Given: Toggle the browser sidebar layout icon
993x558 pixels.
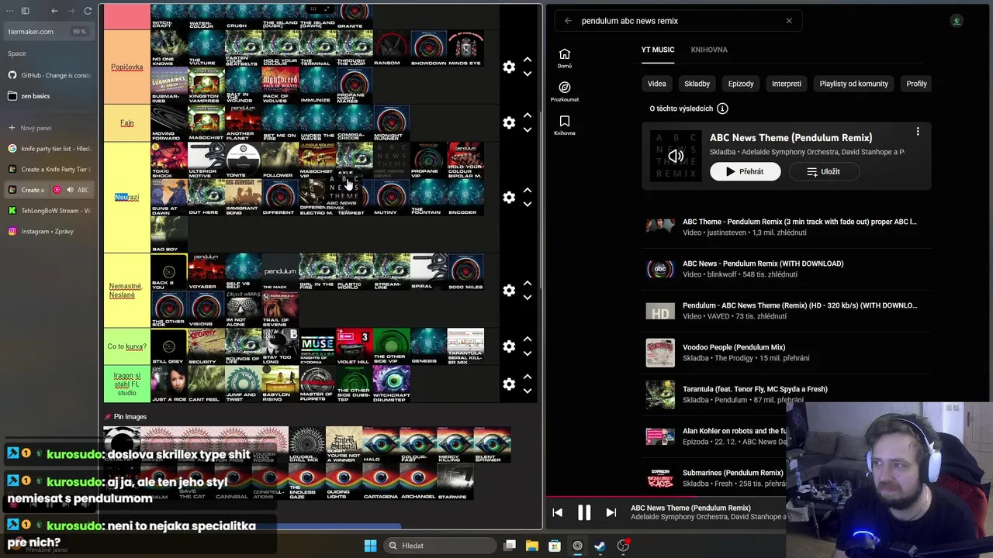Looking at the screenshot, I should 25,11.
